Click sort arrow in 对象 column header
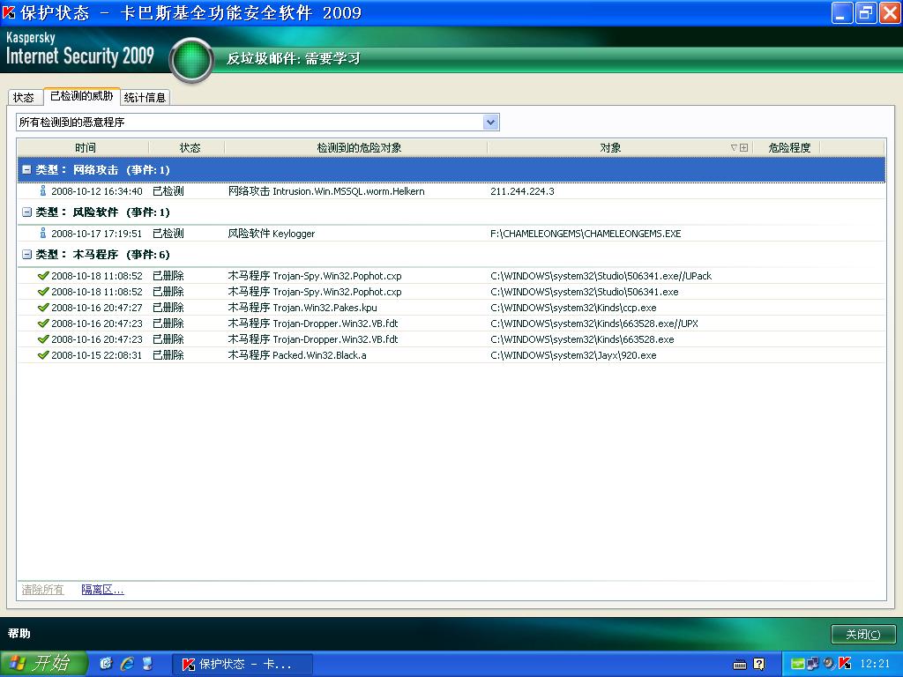The height and width of the screenshot is (677, 903). (x=734, y=148)
